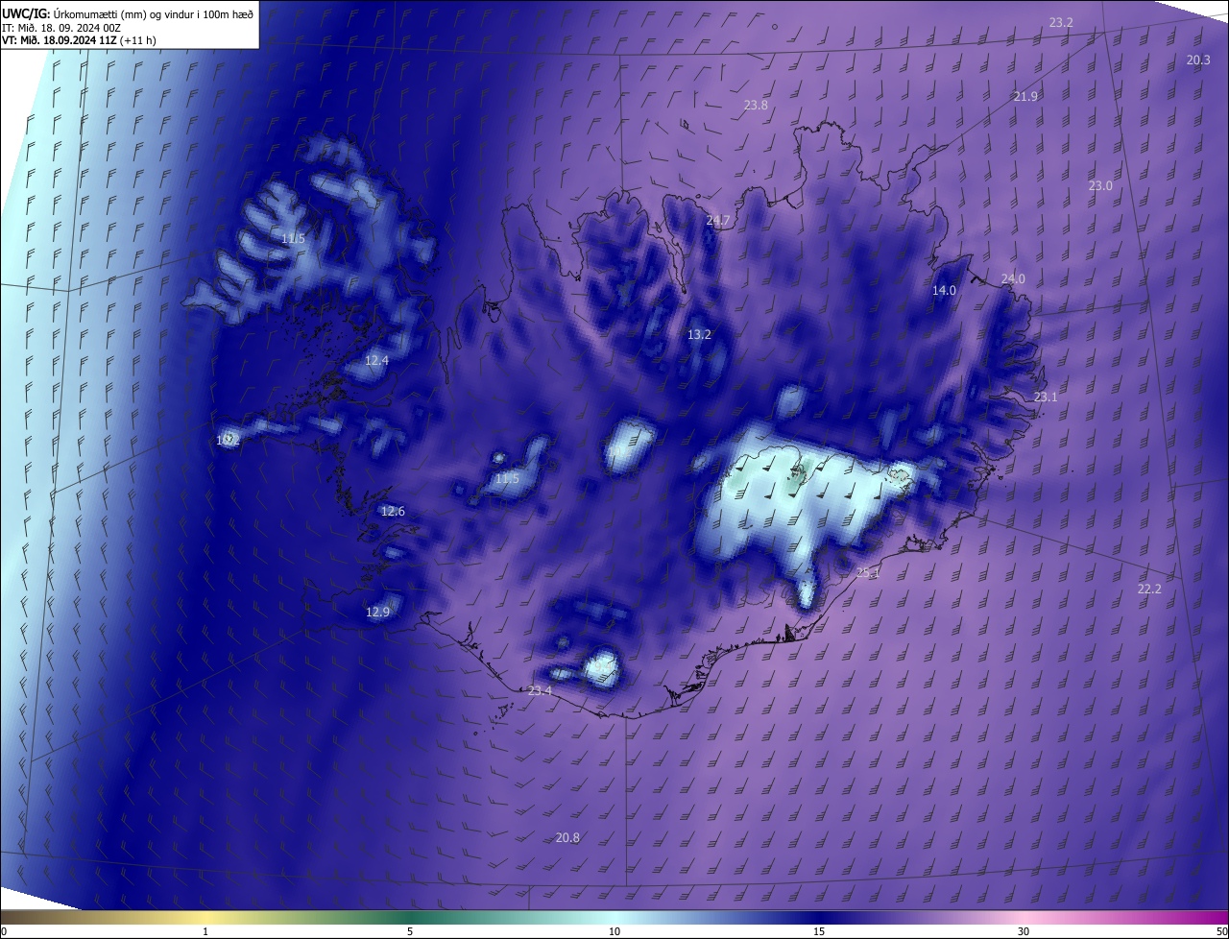Click the 21.9 value label

tap(1025, 97)
